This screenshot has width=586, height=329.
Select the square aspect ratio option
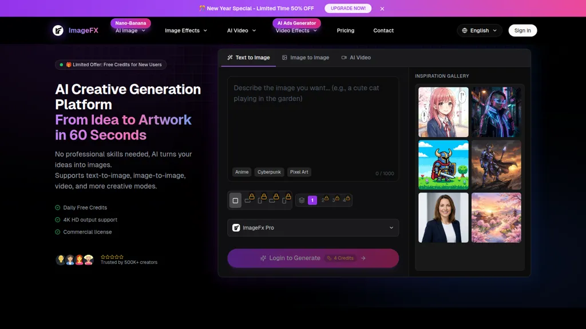point(235,200)
